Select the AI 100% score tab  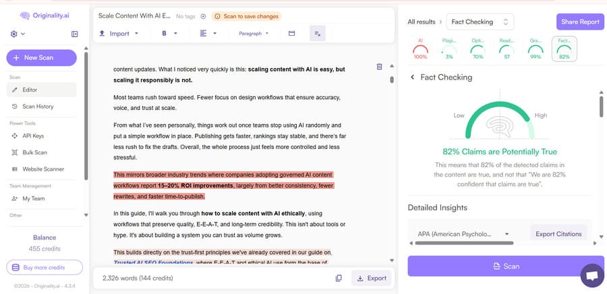pos(420,49)
